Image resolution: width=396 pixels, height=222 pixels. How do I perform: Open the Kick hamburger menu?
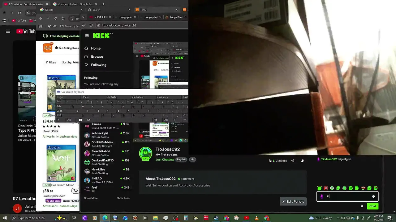[x=87, y=36]
